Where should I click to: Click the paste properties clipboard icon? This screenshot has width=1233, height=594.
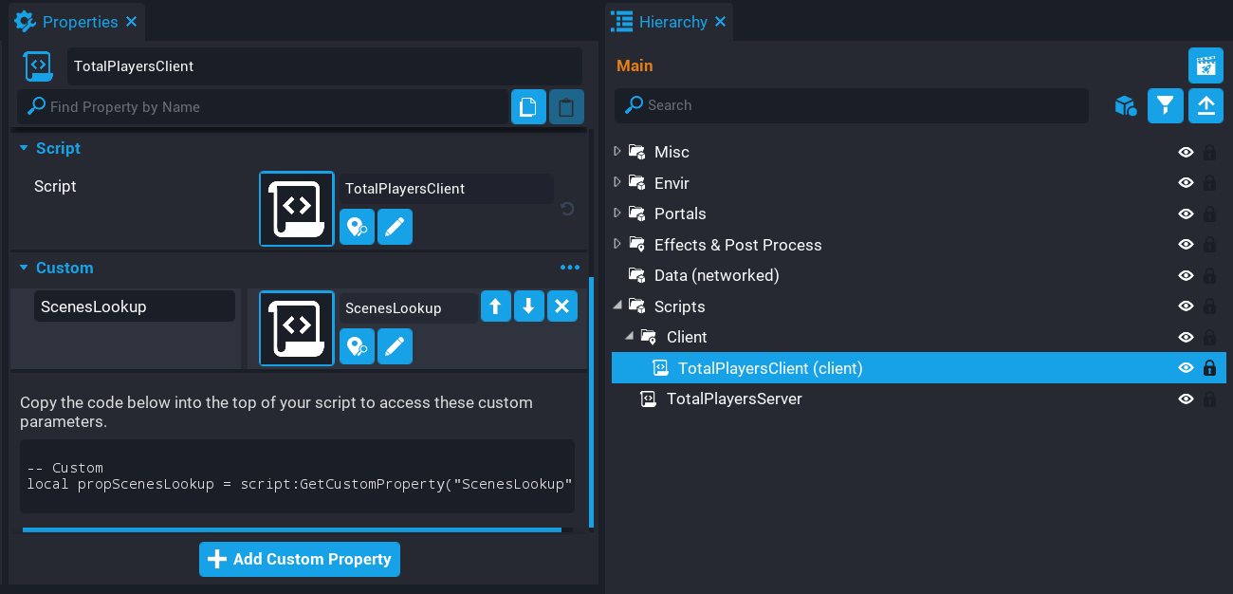pyautogui.click(x=566, y=107)
